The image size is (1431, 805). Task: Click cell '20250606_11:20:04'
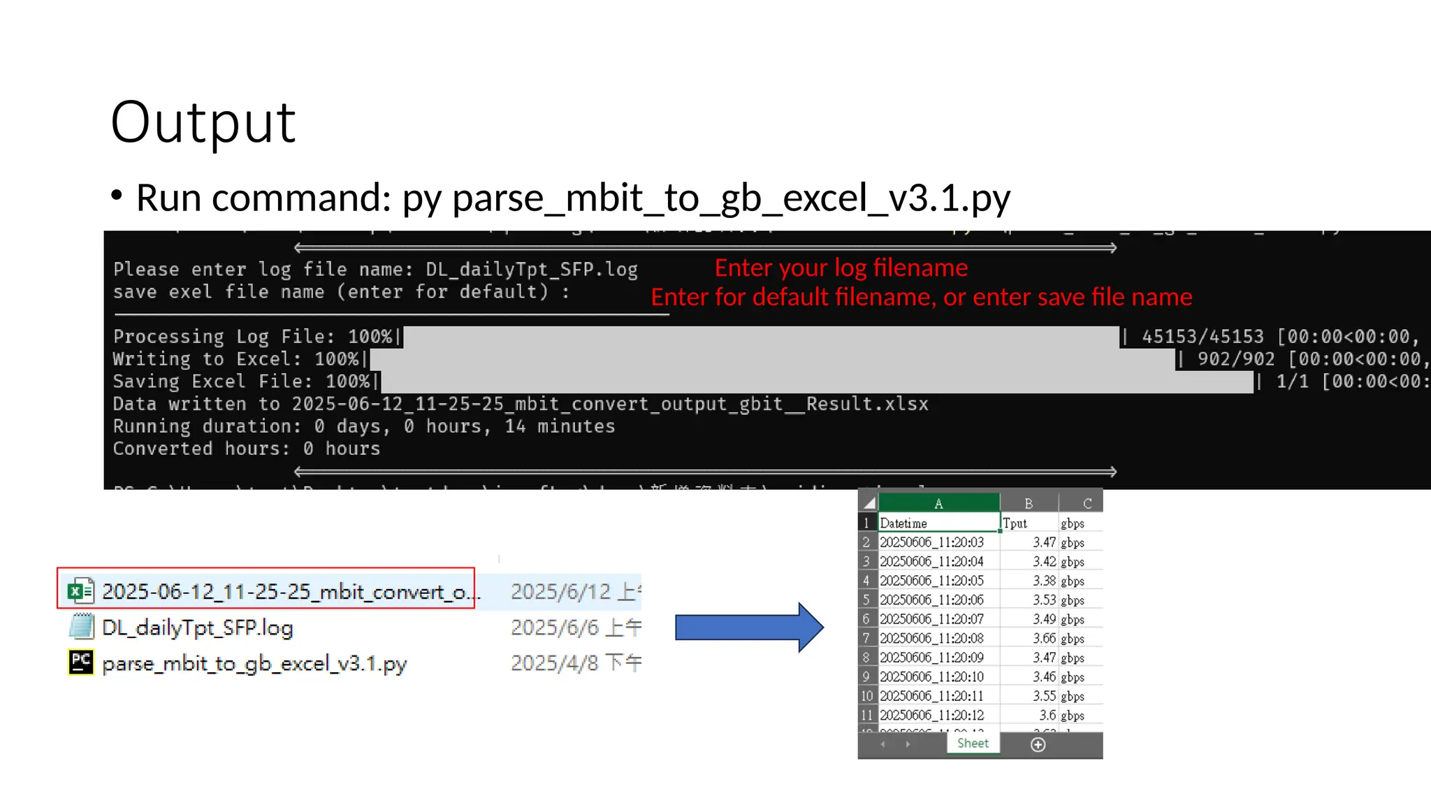click(x=938, y=561)
